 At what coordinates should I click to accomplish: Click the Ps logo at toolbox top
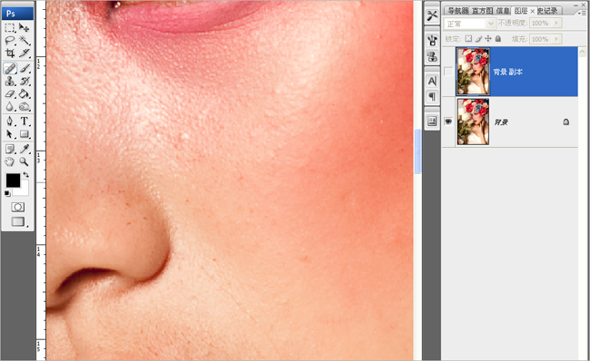17,14
